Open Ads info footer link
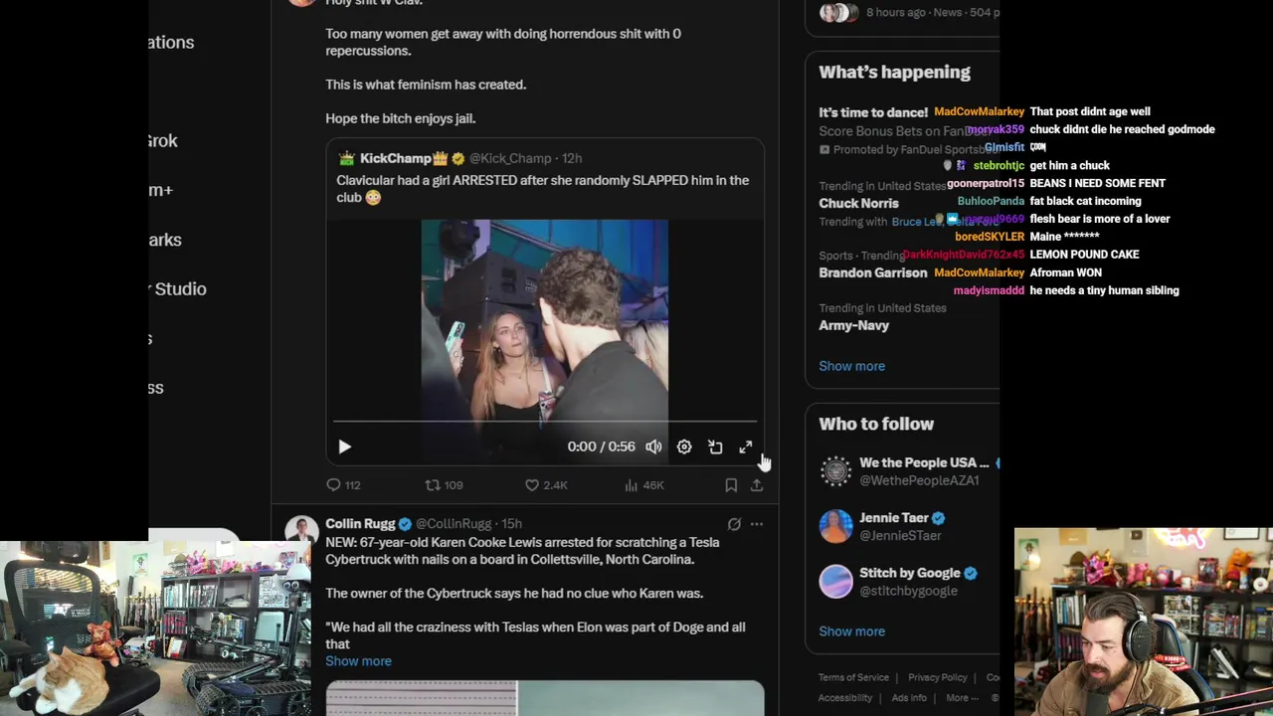Image resolution: width=1273 pixels, height=716 pixels. click(x=909, y=698)
